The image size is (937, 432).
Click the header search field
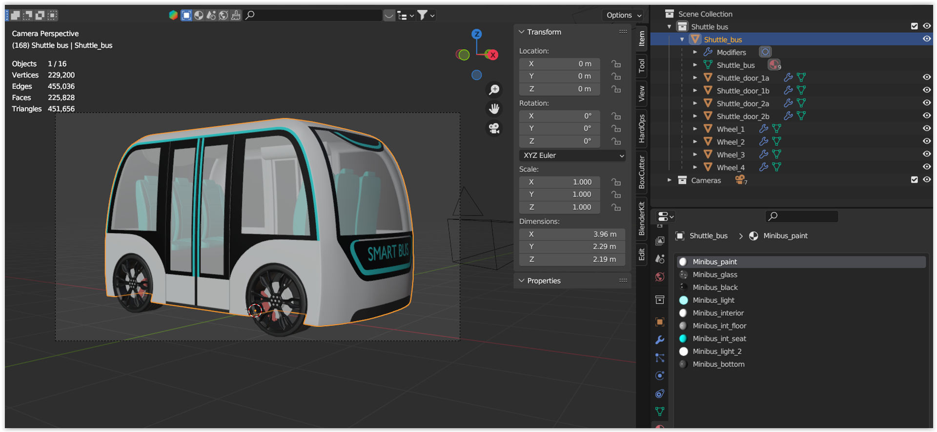(x=313, y=15)
